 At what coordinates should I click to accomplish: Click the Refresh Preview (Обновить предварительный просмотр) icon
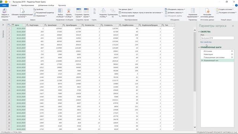click(x=22, y=11)
